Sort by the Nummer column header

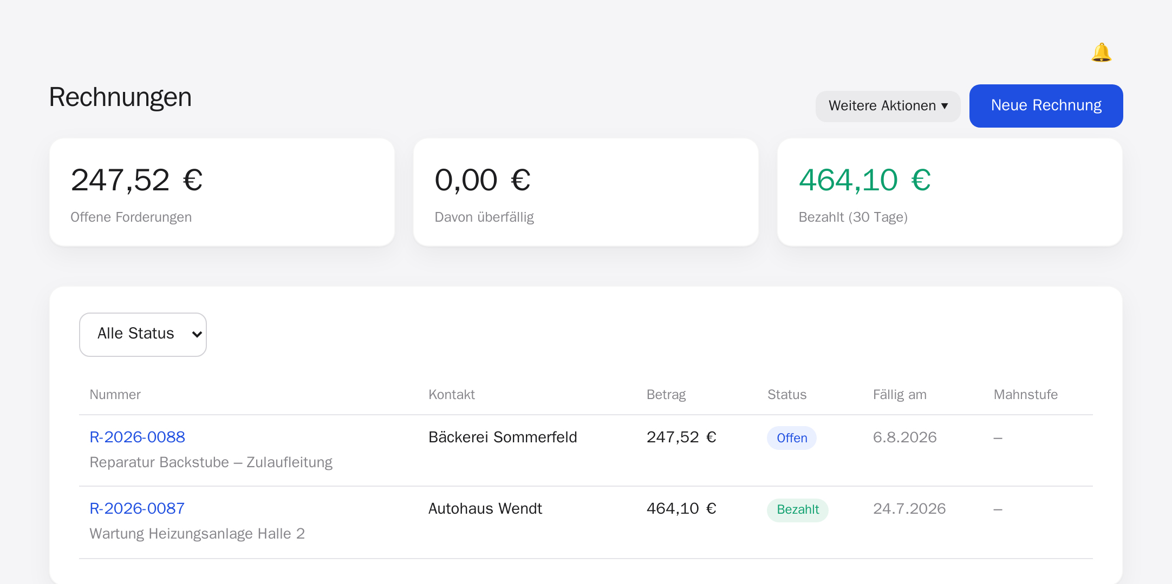pos(115,395)
